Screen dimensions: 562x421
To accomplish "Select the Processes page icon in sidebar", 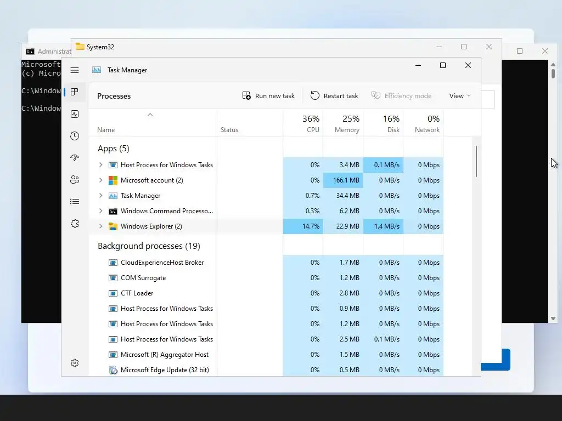I will (x=75, y=92).
